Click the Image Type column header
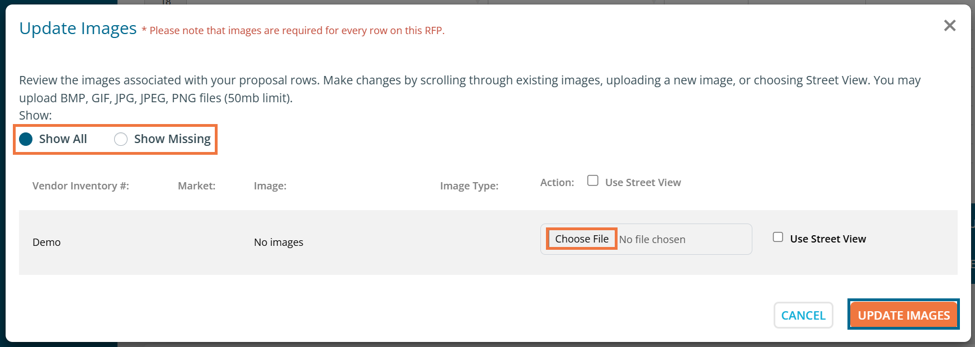 point(469,186)
